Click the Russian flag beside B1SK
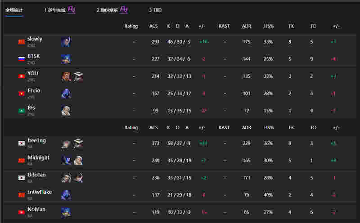The height and width of the screenshot is (223, 360). point(21,59)
